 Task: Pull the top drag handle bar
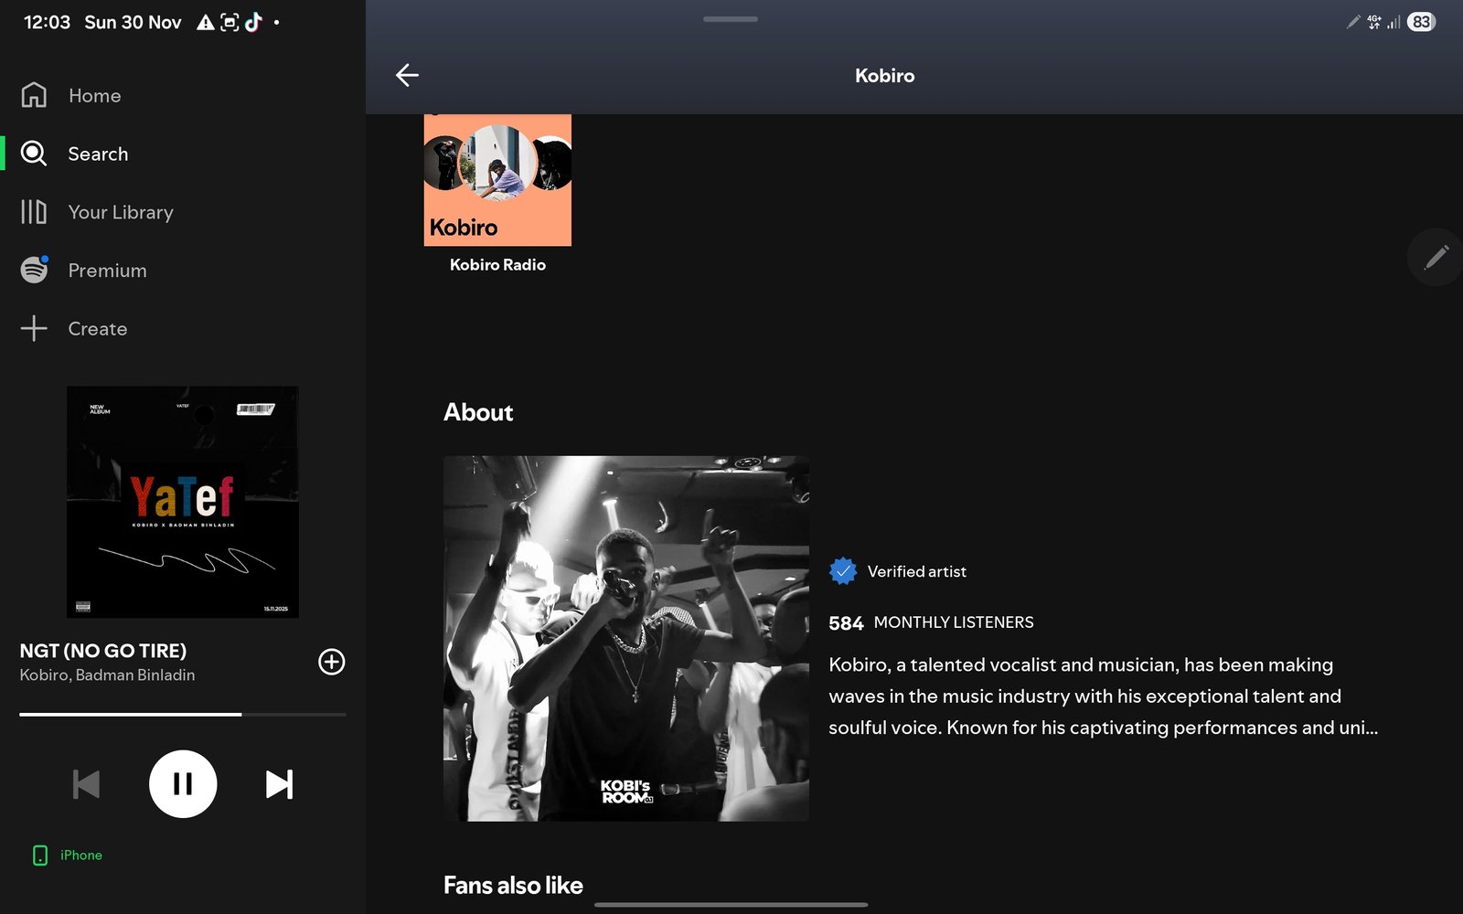[x=731, y=18]
